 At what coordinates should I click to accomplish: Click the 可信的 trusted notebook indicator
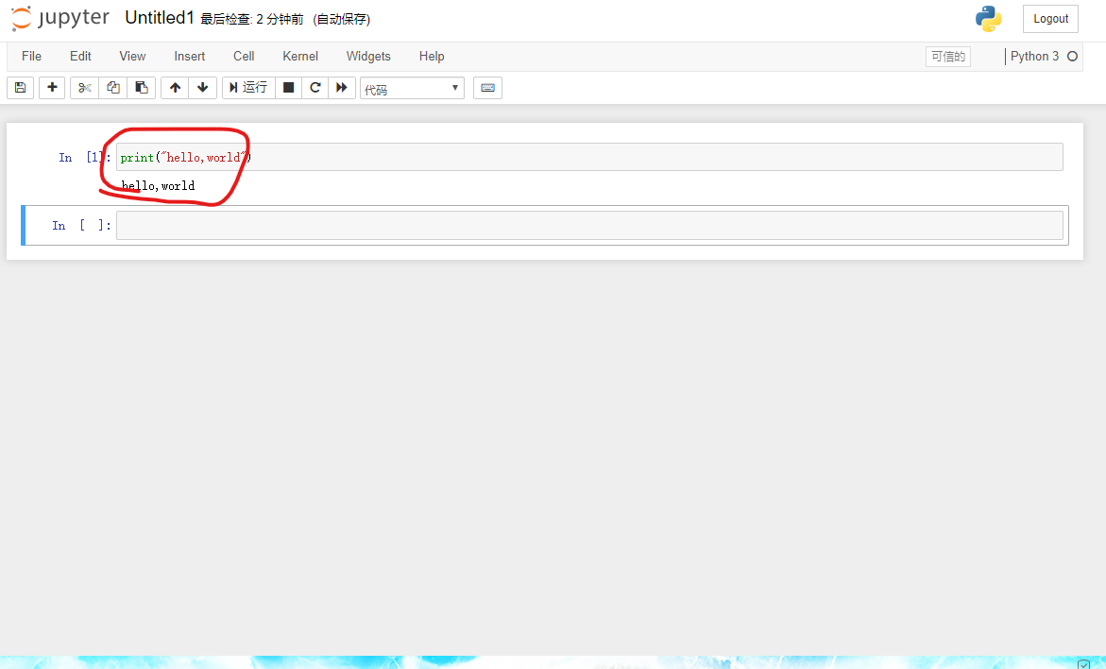[x=948, y=57]
